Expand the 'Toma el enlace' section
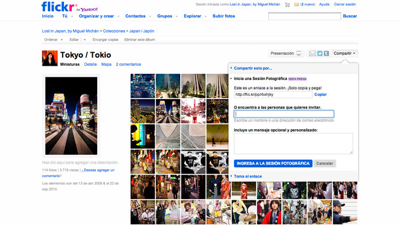This screenshot has width=400, height=225. coord(247,176)
